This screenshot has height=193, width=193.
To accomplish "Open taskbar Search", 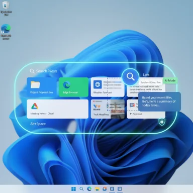I will [x=81, y=189].
